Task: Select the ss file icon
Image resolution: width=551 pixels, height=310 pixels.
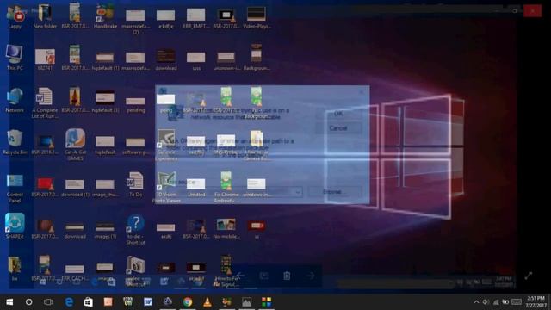Action: click(x=257, y=229)
